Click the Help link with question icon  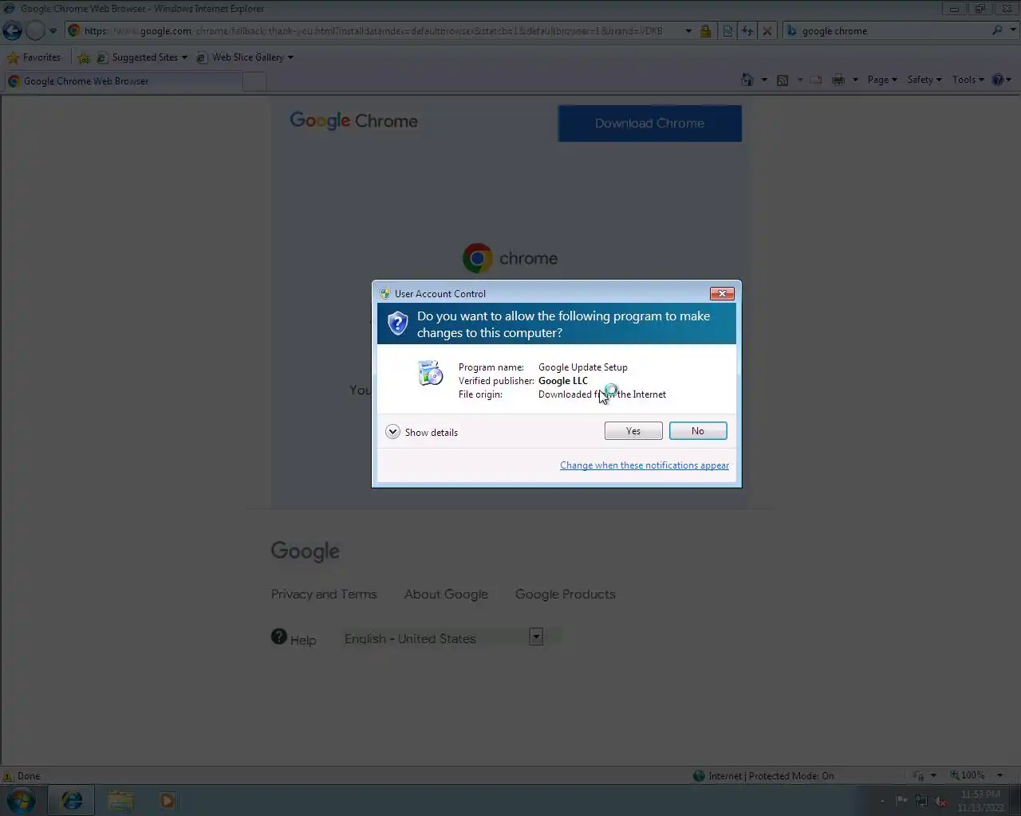(294, 638)
